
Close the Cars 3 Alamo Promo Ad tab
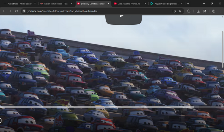point(145,4)
